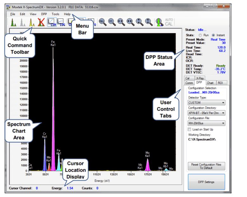Click the Status Idle text
The width and height of the screenshot is (247, 197).
pos(202,30)
